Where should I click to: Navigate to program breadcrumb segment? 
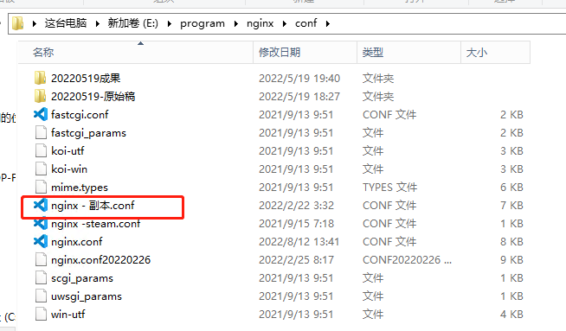(203, 24)
